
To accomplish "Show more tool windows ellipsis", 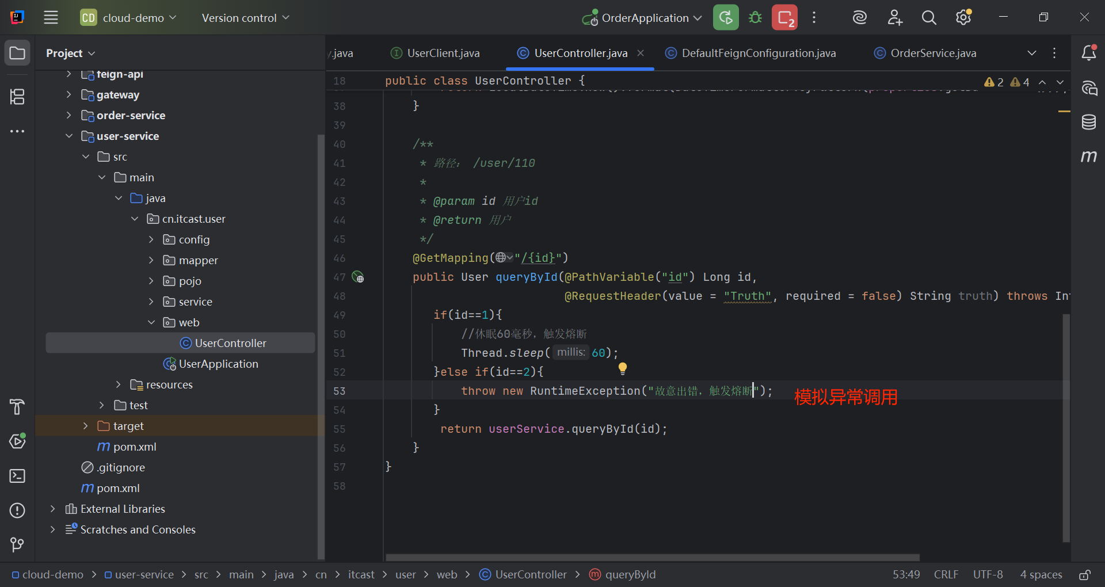I will click(17, 131).
